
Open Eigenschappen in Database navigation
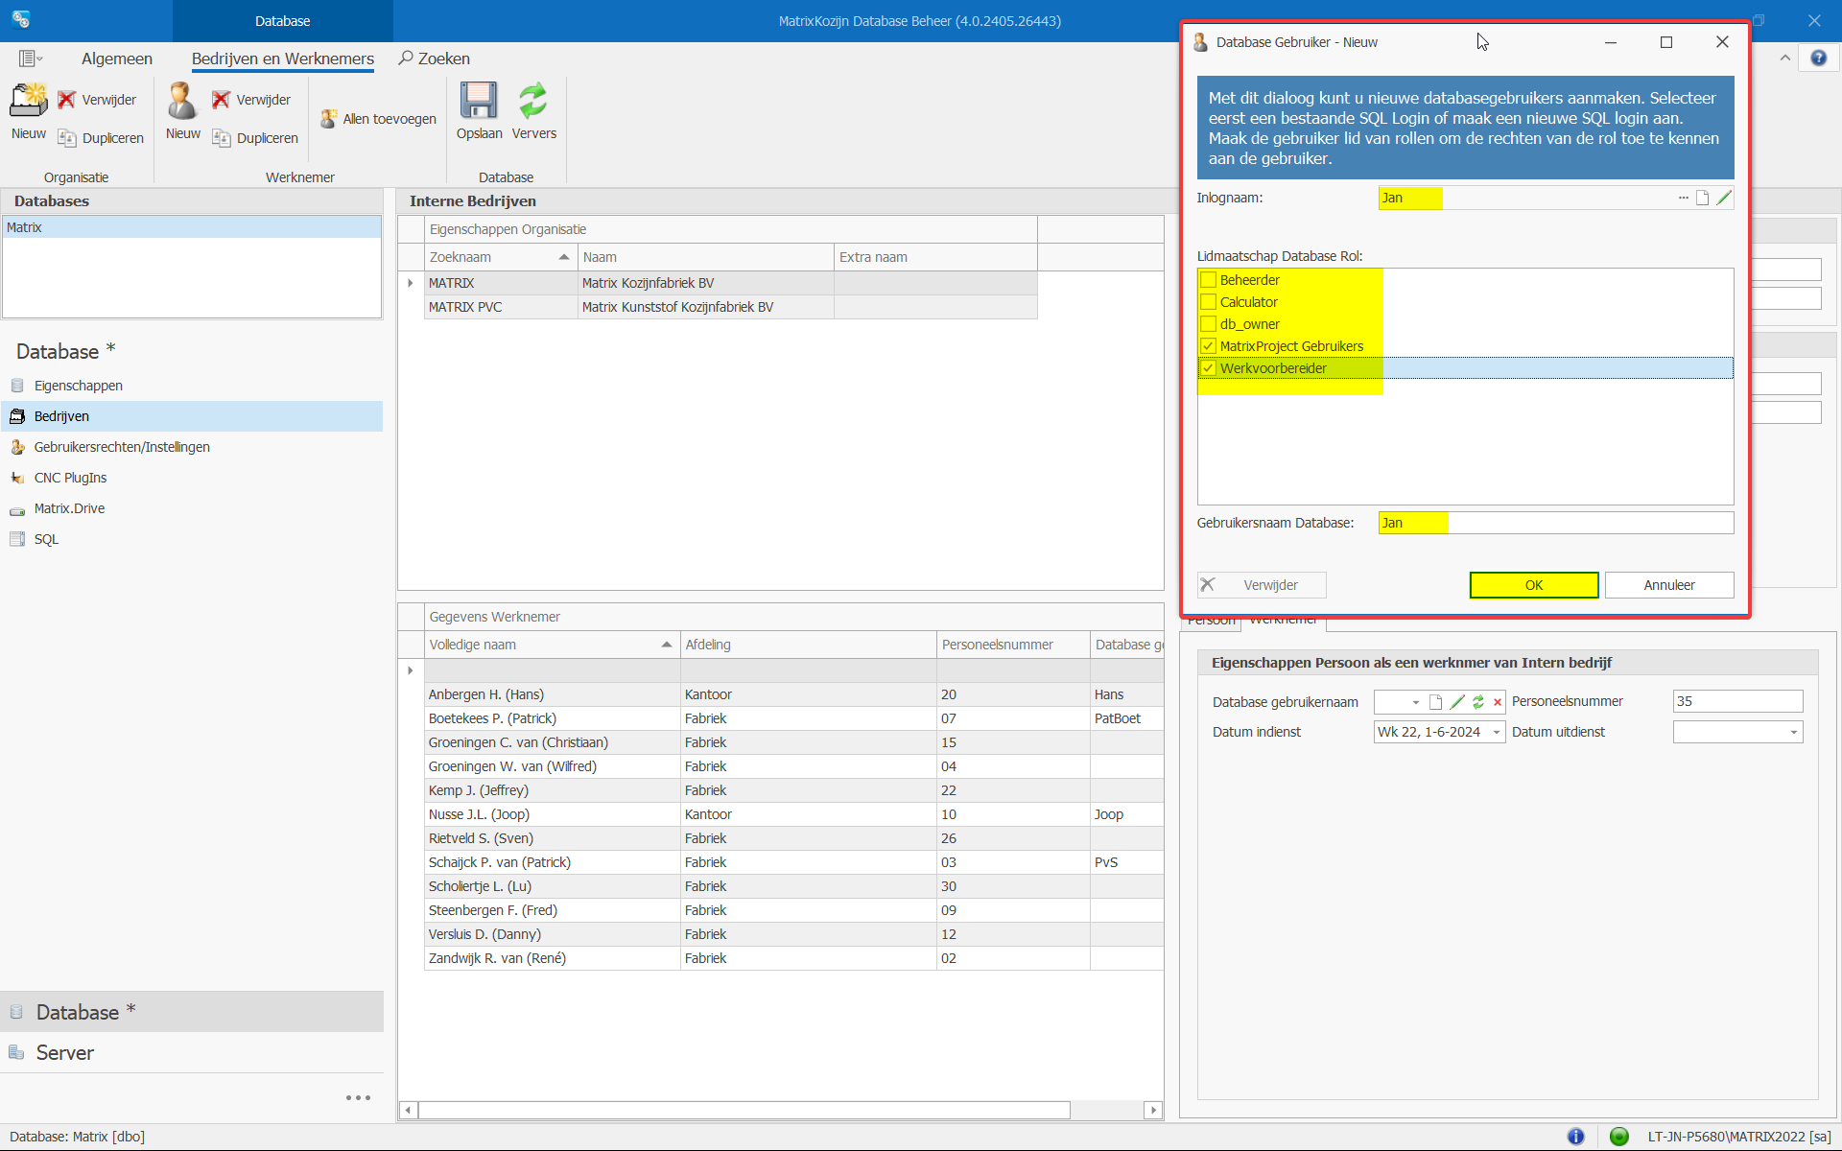pyautogui.click(x=192, y=386)
